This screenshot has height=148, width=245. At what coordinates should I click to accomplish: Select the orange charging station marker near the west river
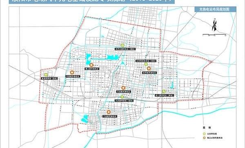72,72
